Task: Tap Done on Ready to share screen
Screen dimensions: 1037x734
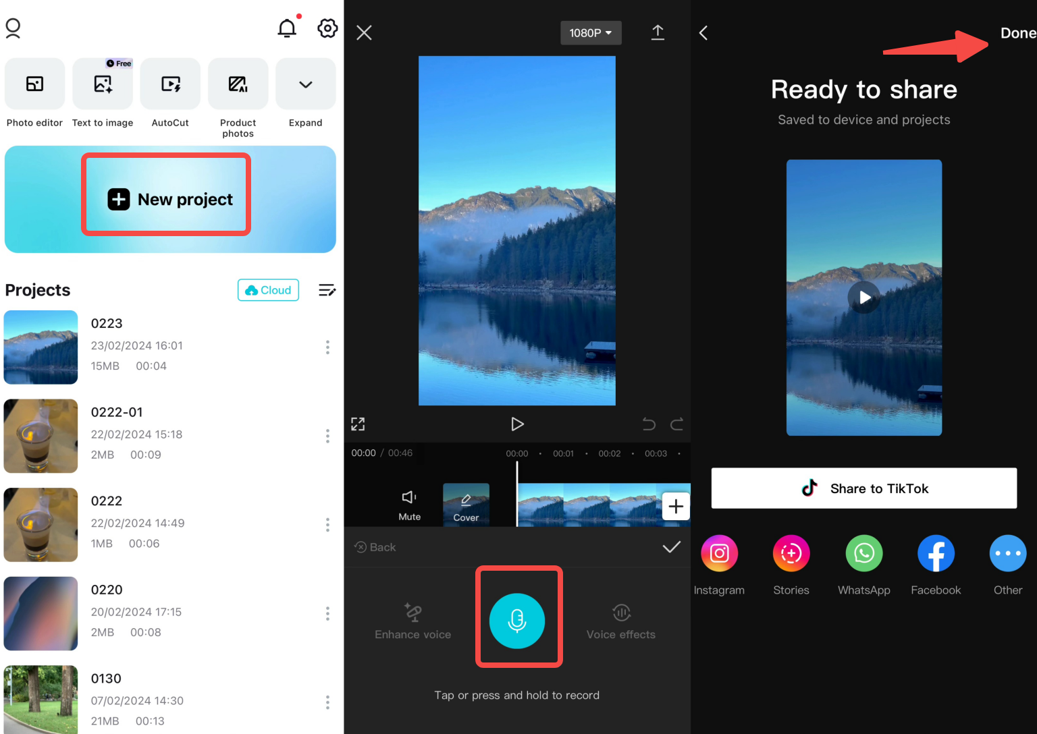Action: (x=1017, y=32)
